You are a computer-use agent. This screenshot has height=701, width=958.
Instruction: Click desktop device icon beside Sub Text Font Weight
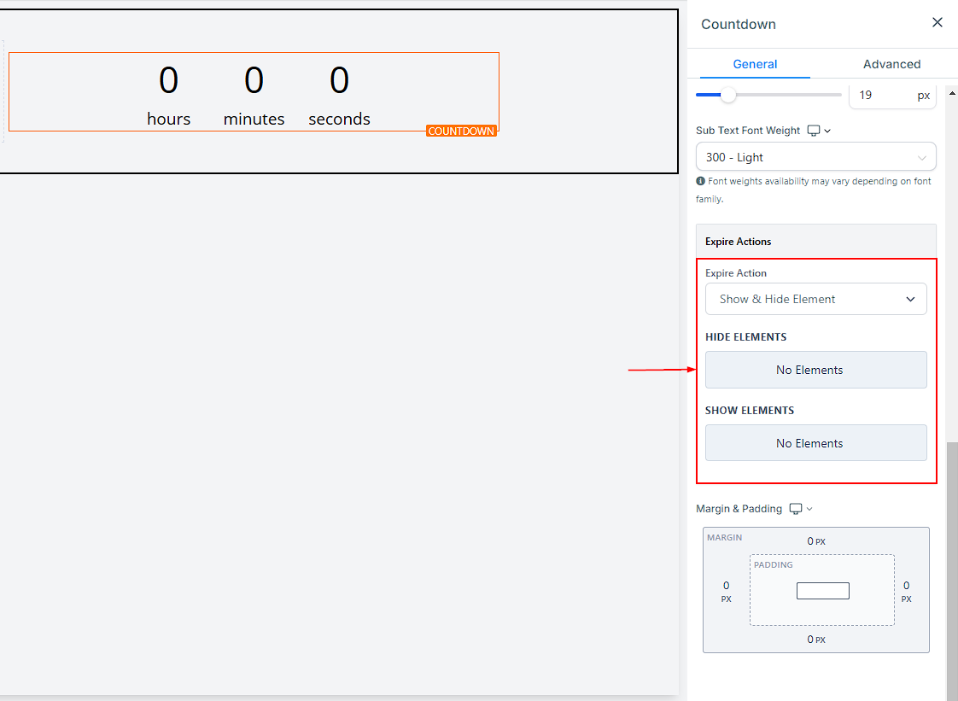tap(814, 131)
